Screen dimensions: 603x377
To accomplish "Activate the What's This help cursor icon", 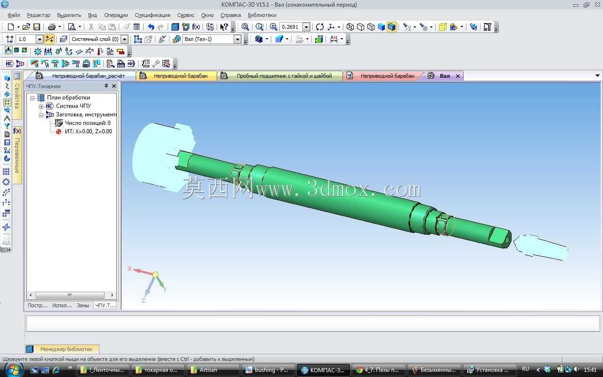I will (x=224, y=27).
